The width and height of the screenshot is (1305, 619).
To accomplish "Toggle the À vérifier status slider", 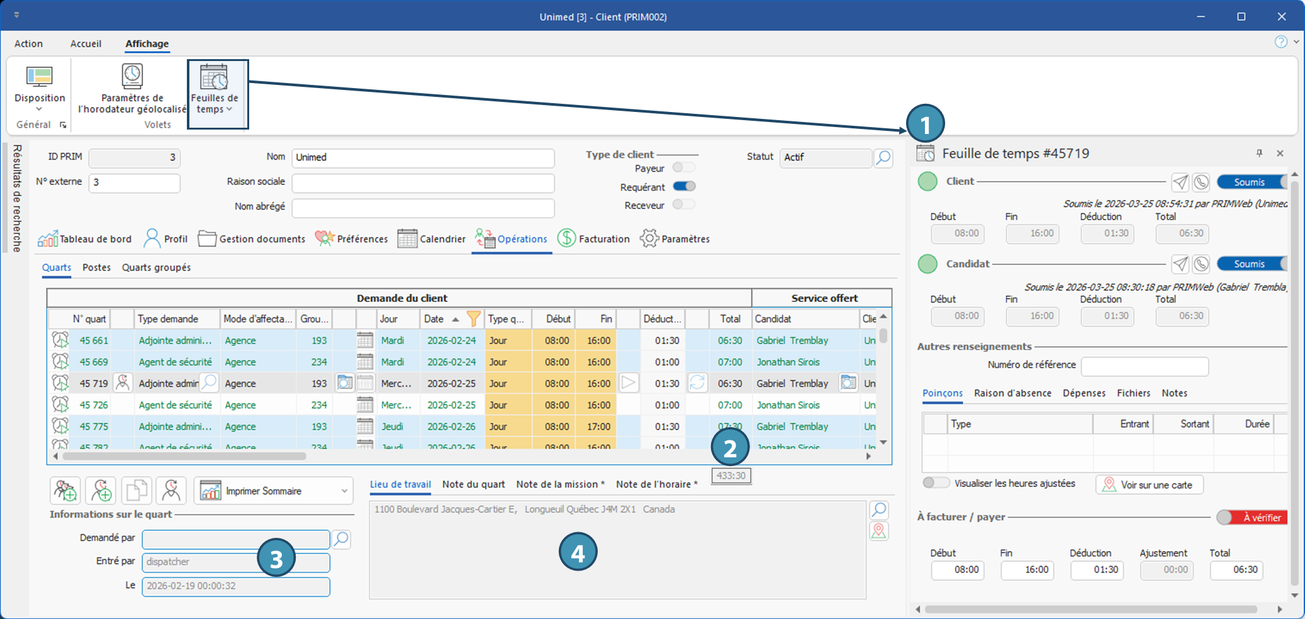I will [1252, 517].
